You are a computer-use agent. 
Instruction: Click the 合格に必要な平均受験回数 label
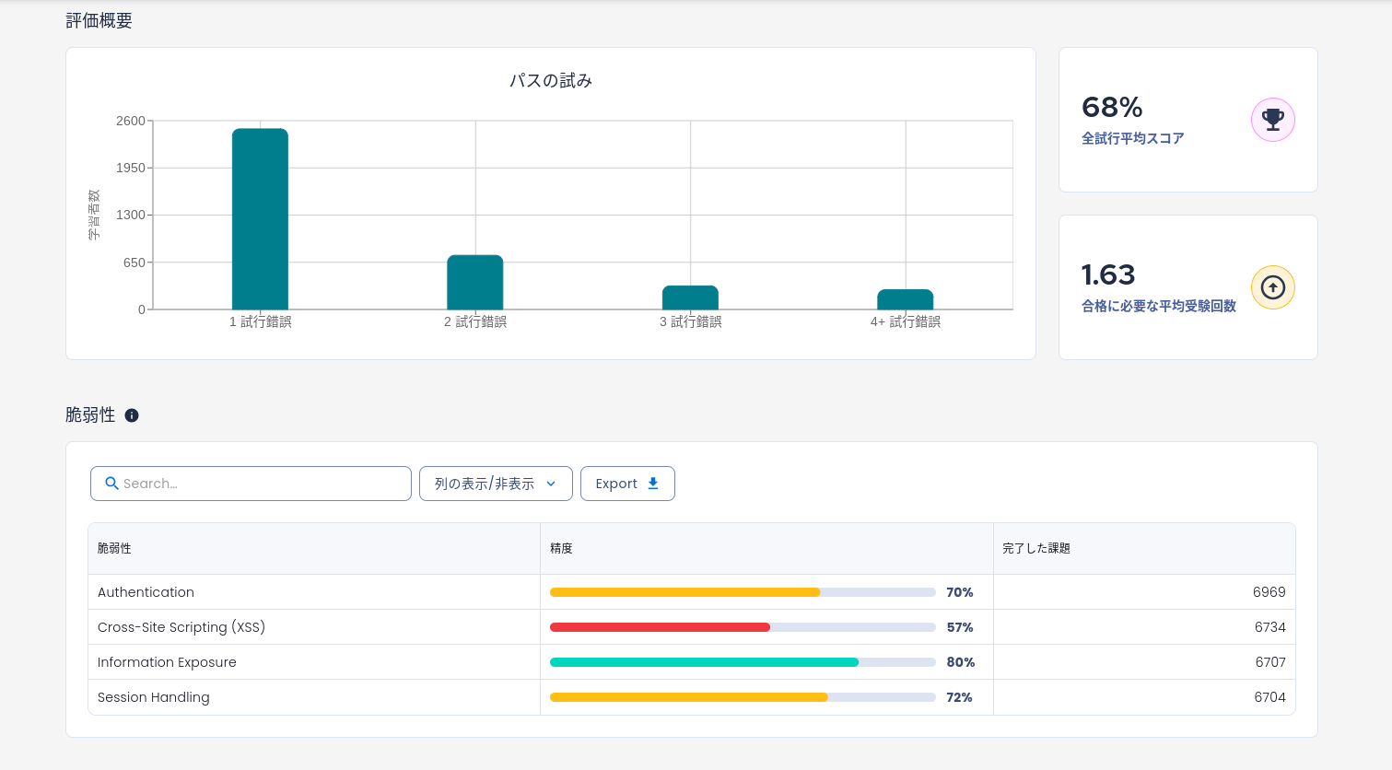[x=1158, y=306]
